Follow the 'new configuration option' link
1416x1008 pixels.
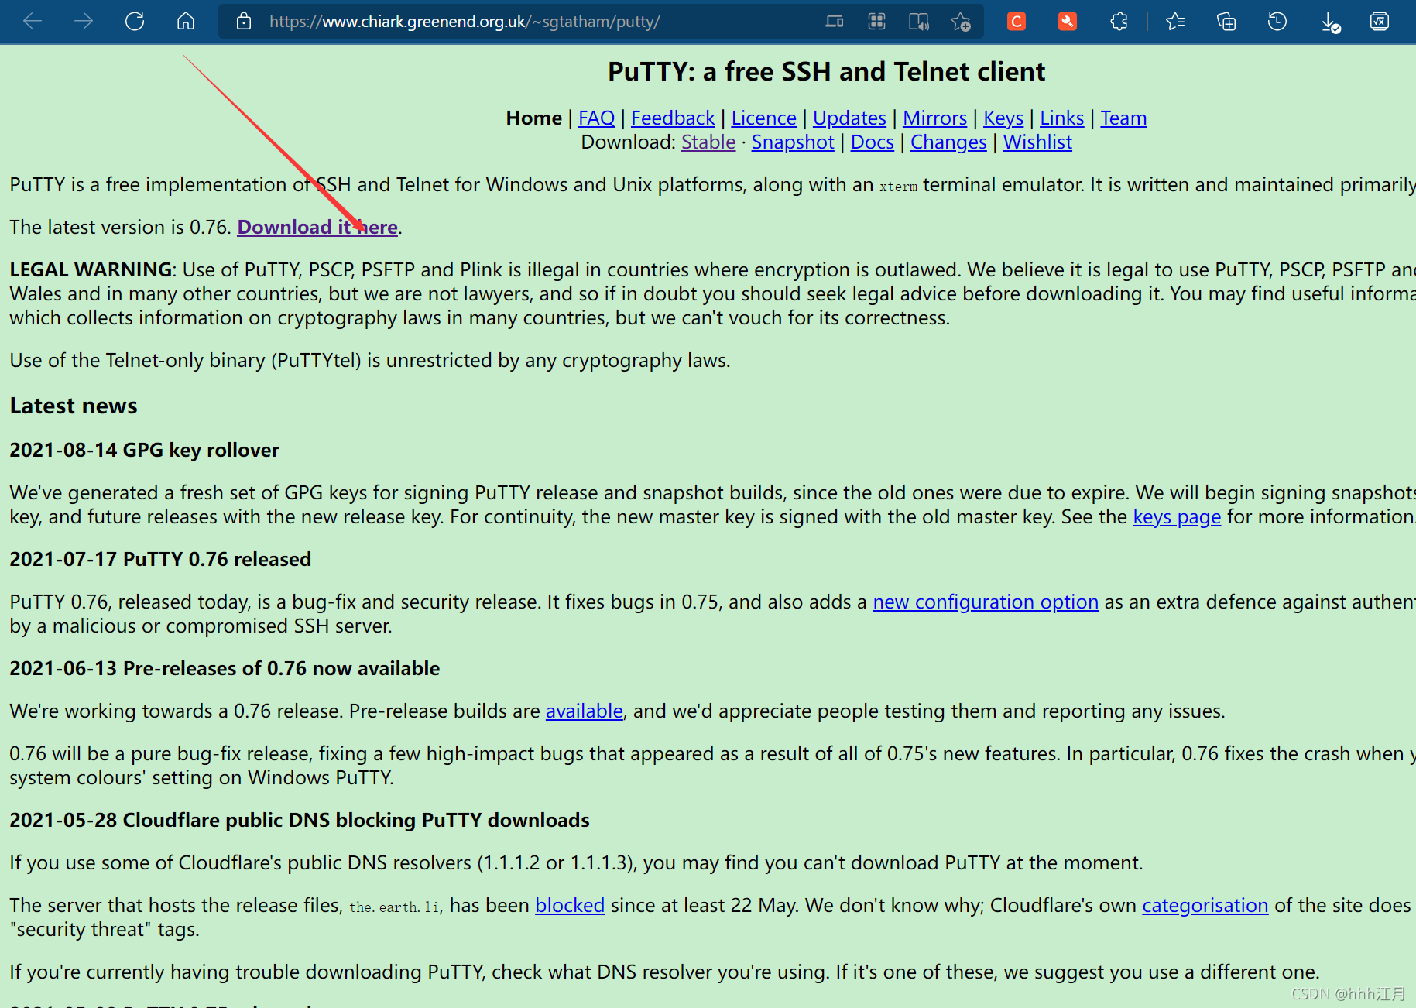click(x=986, y=602)
